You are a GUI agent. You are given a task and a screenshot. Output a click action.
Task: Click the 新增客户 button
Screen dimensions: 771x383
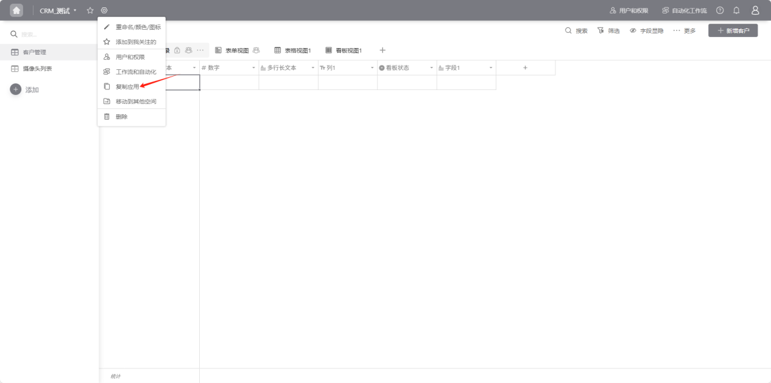point(733,30)
